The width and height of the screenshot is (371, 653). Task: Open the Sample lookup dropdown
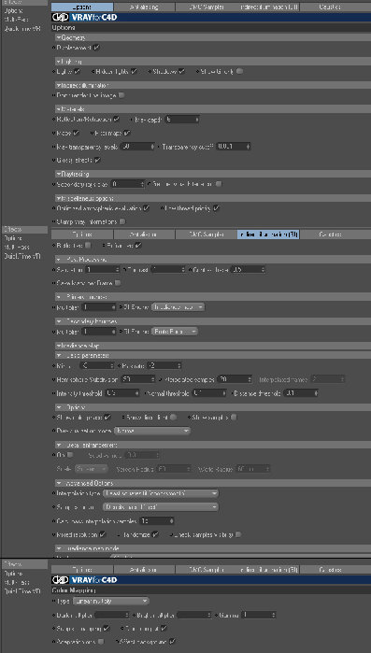(161, 507)
